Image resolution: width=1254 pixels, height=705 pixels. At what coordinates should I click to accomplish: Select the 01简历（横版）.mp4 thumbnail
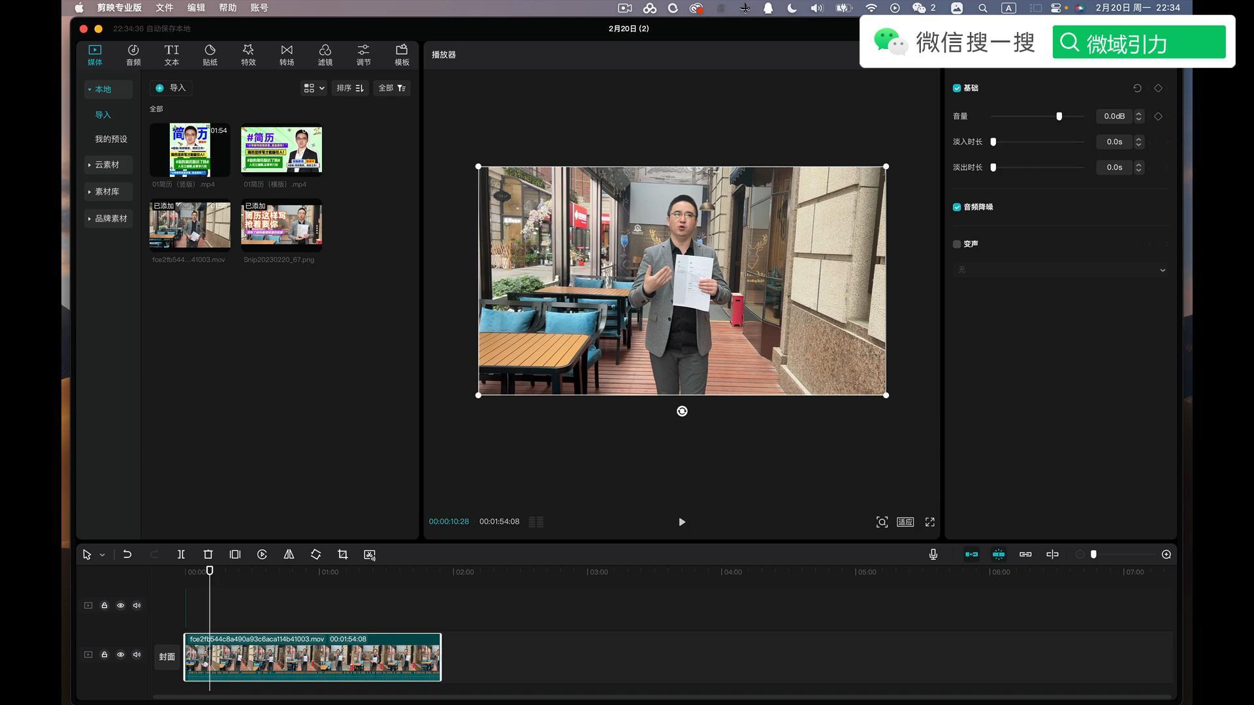pos(281,149)
